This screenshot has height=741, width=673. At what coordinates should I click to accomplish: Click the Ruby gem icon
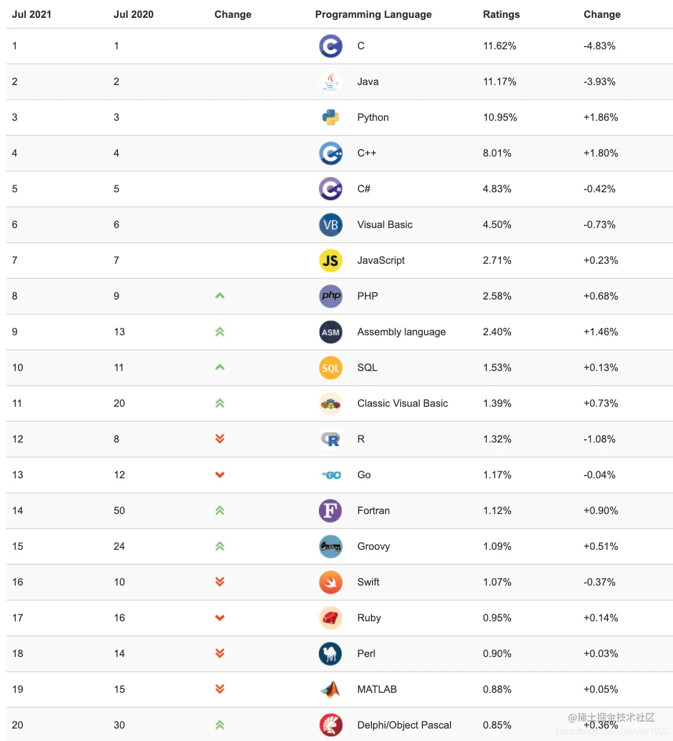click(330, 618)
